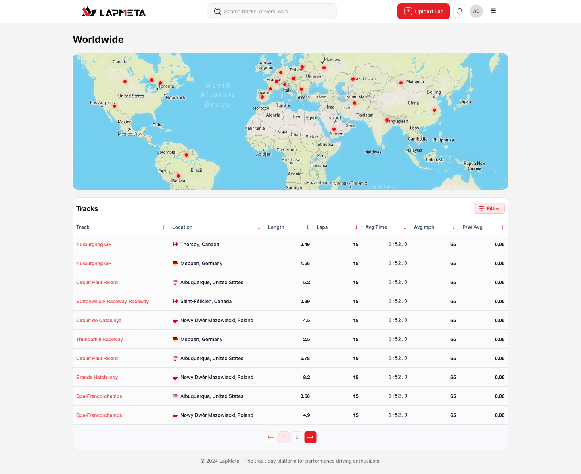Click map marker near Los Angeles
Screen dimensions: 581x474
[115, 107]
